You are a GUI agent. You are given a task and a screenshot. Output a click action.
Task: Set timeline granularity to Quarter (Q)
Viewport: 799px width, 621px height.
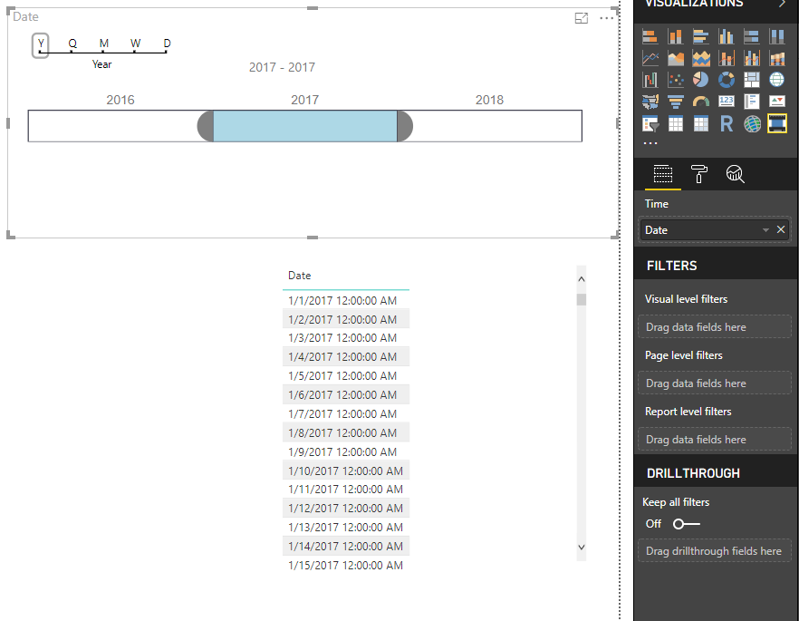(x=72, y=44)
